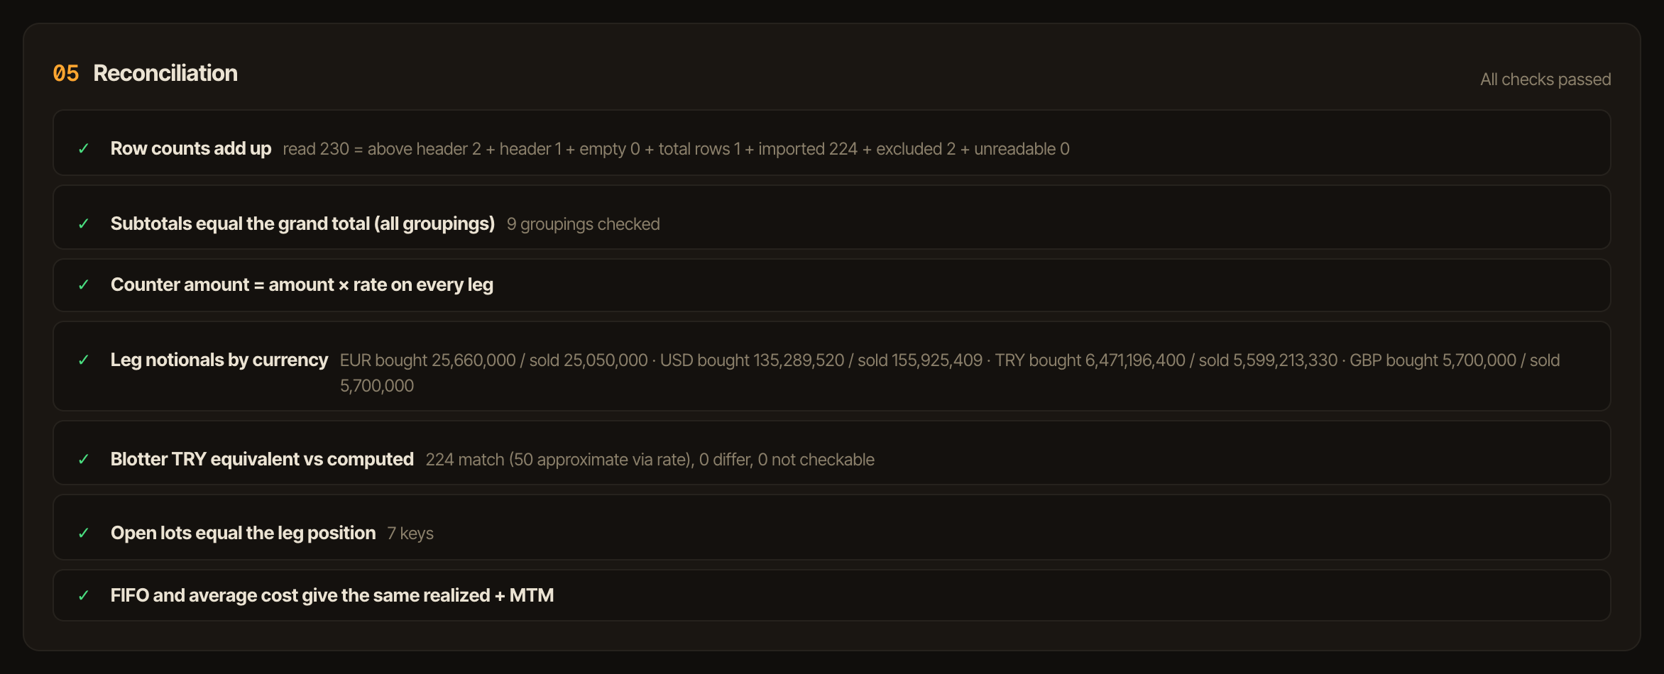Screen dimensions: 1664x674
Task: Click the checkmark next to Subtotals equal the grand total
Action: (x=84, y=223)
